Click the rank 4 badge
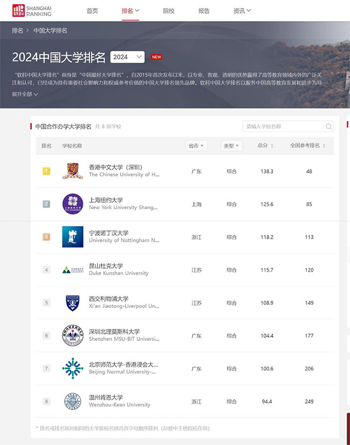Image resolution: width=350 pixels, height=445 pixels. point(46,270)
